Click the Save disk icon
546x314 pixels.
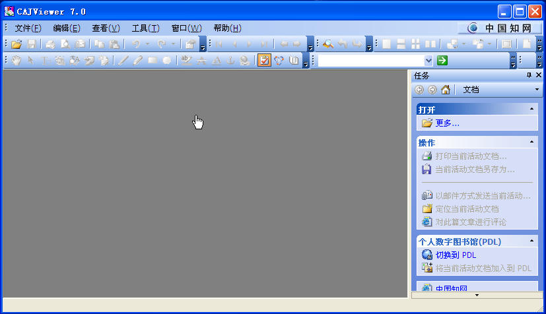click(x=32, y=44)
